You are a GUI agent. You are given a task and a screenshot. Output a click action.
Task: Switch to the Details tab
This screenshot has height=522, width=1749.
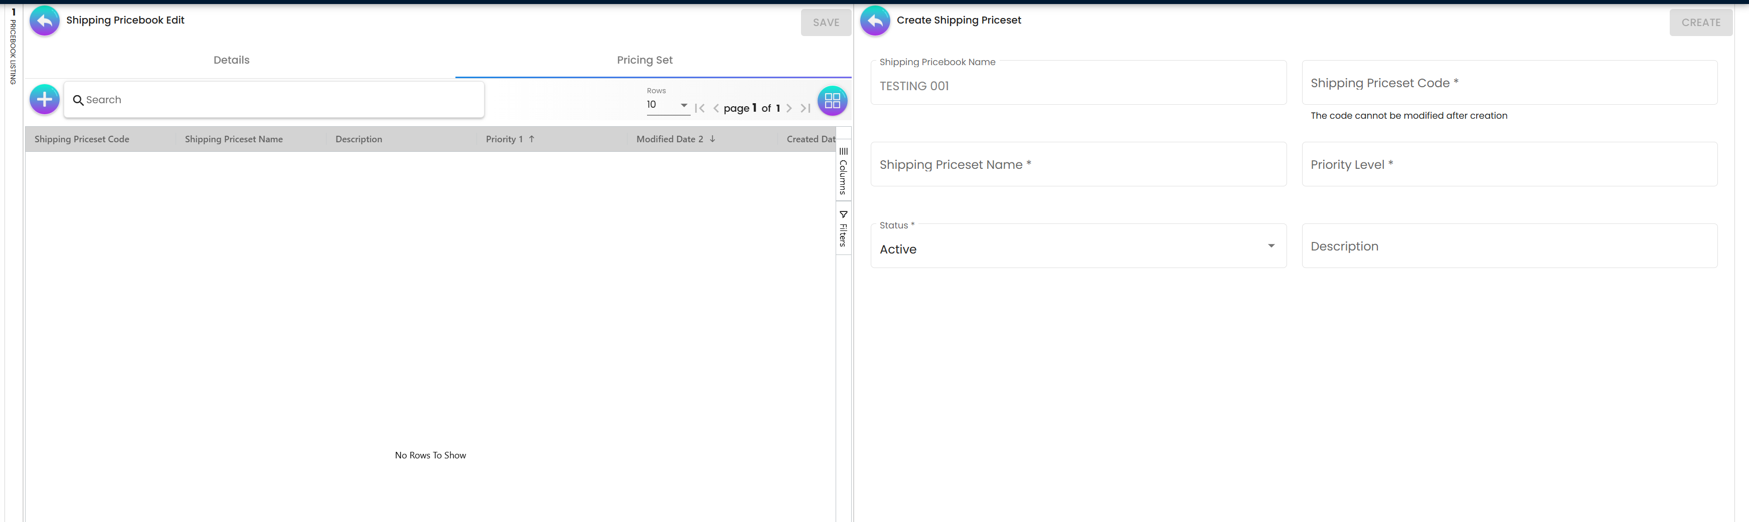[x=231, y=60]
